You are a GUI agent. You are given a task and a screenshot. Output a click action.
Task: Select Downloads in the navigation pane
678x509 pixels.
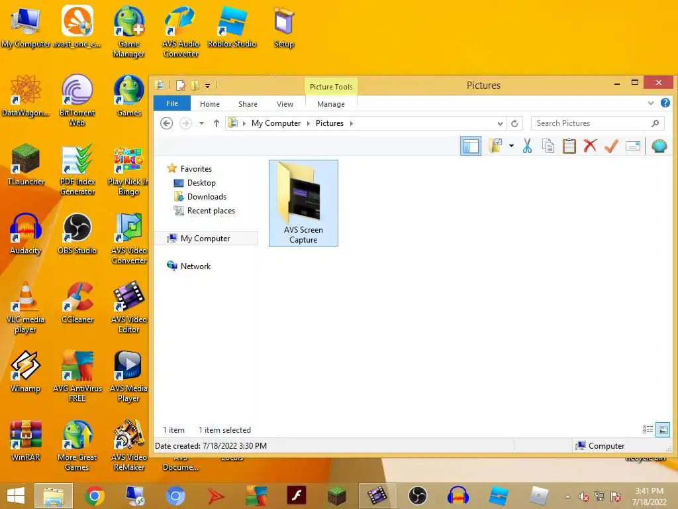[207, 196]
